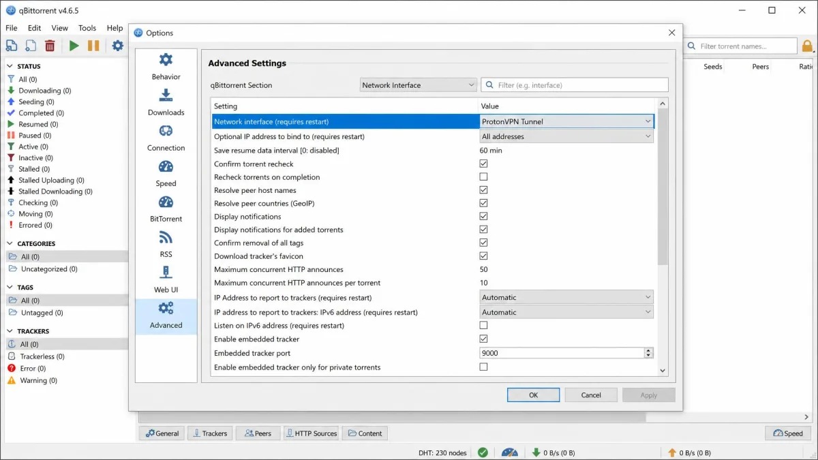Click the padlock icon beside the search box
The image size is (818, 460).
coord(807,46)
